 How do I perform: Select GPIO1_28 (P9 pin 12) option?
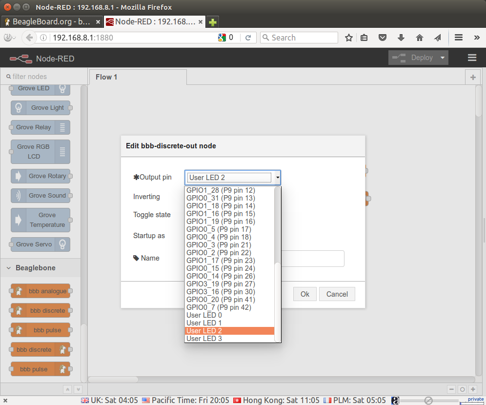(x=229, y=190)
